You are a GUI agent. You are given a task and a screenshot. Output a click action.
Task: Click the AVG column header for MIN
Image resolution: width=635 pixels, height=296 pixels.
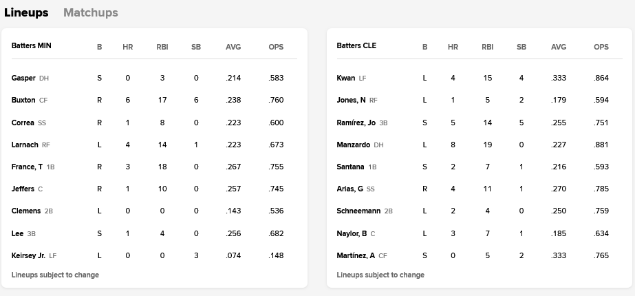tap(233, 47)
